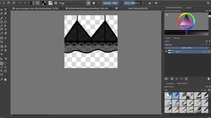211x118 pixels.
Task: Toggle eraser mode button
Action: pyautogui.click(x=88, y=3)
